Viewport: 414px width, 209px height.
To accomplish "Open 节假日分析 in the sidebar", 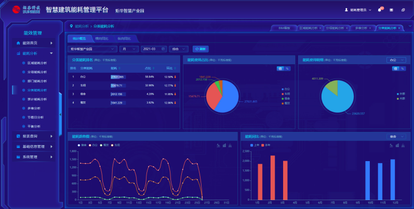I will [35, 117].
